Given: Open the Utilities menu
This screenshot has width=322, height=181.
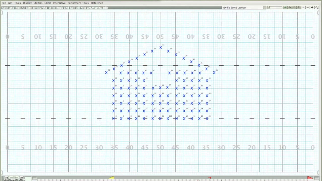Looking at the screenshot, I should coord(38,3).
